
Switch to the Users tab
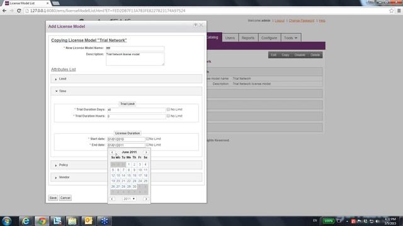tap(230, 38)
